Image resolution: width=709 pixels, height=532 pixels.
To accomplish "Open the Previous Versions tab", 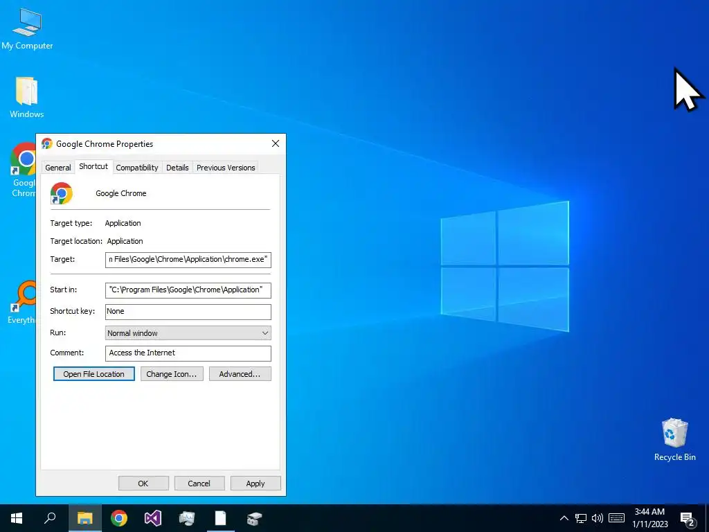I will click(226, 168).
